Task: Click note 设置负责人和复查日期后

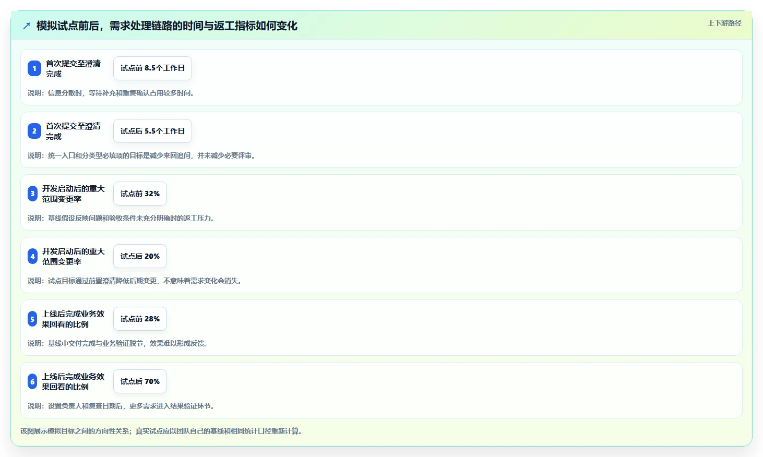Action: coord(122,406)
